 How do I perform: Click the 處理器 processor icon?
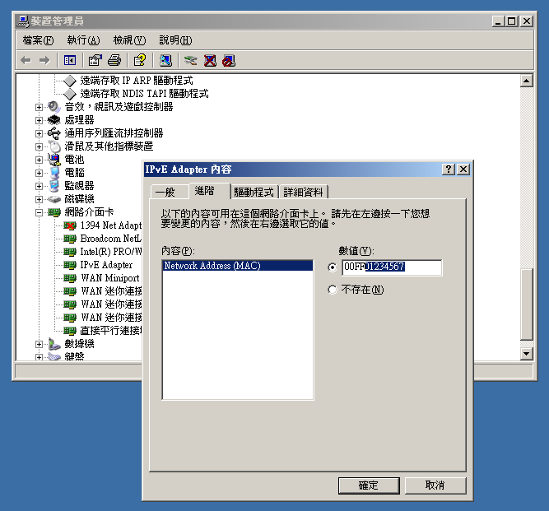click(54, 120)
